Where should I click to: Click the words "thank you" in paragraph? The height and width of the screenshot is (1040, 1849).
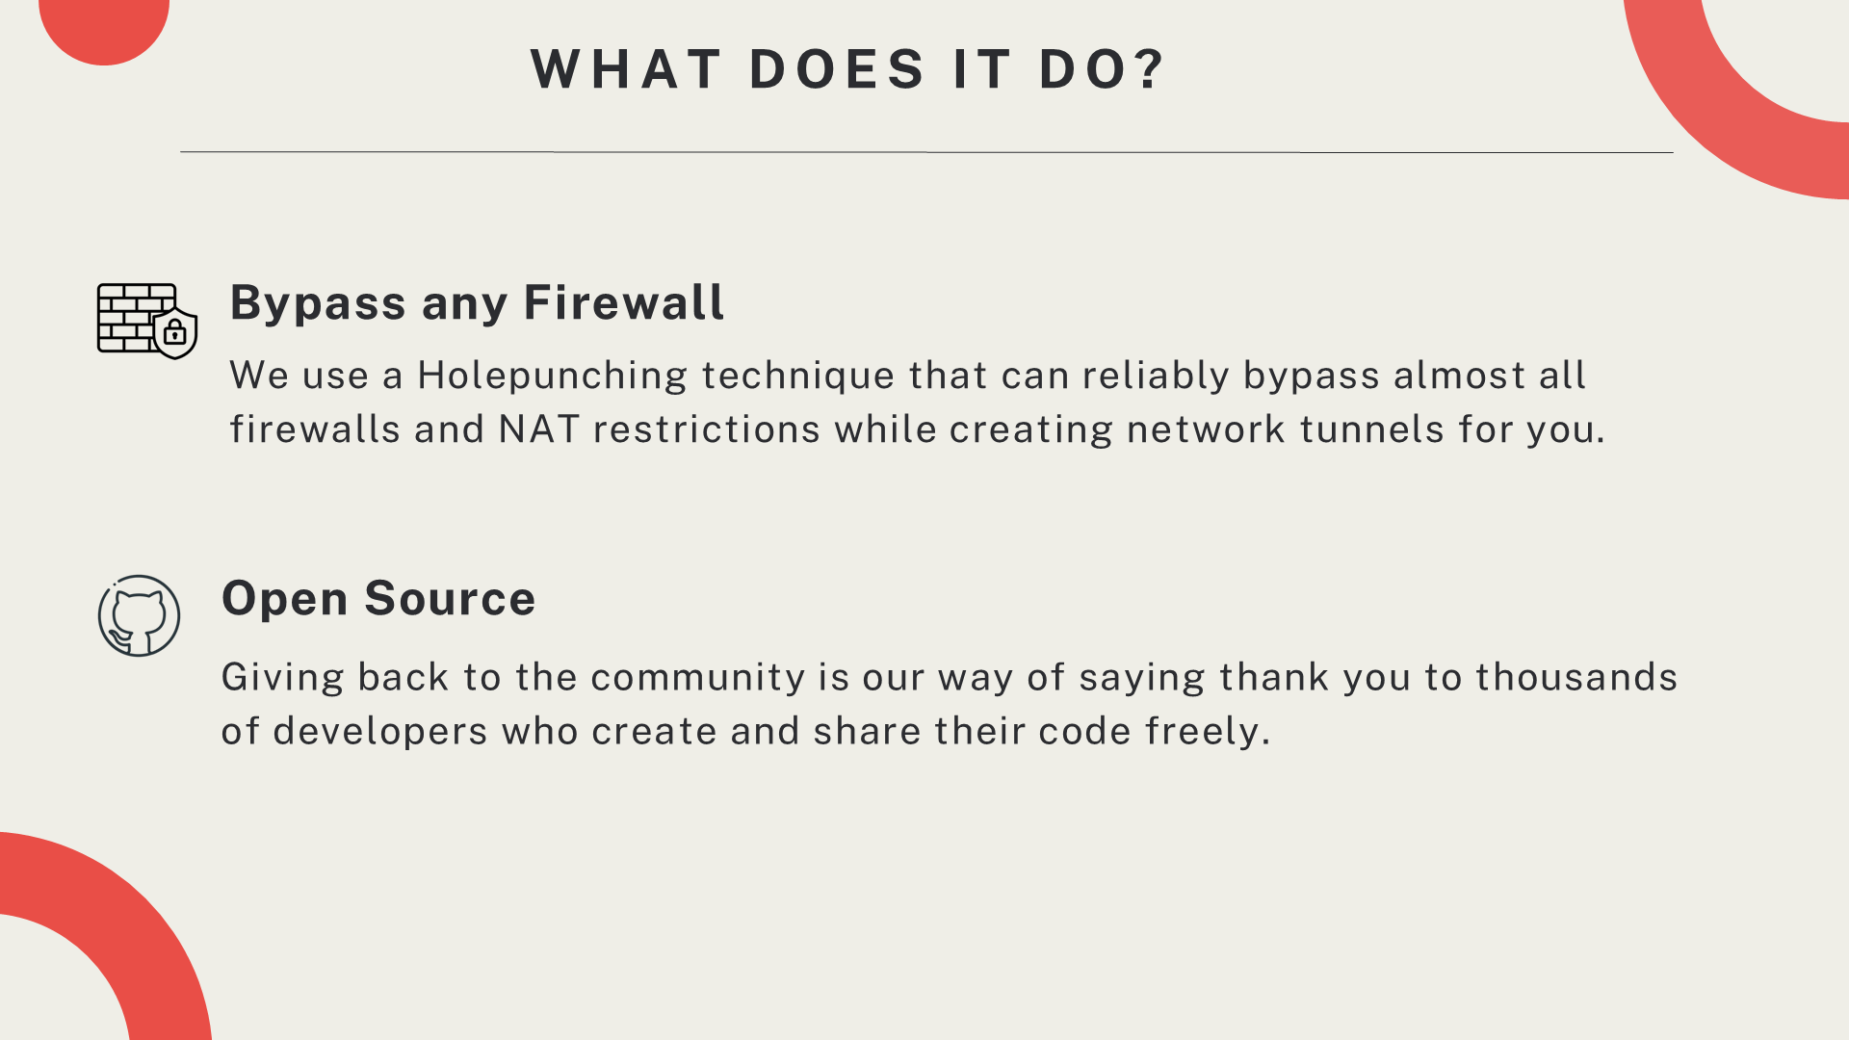1315,678
